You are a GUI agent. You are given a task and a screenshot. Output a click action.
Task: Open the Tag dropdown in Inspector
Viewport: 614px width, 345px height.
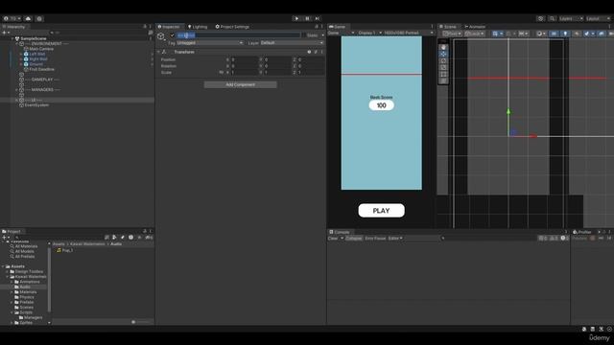click(x=210, y=42)
